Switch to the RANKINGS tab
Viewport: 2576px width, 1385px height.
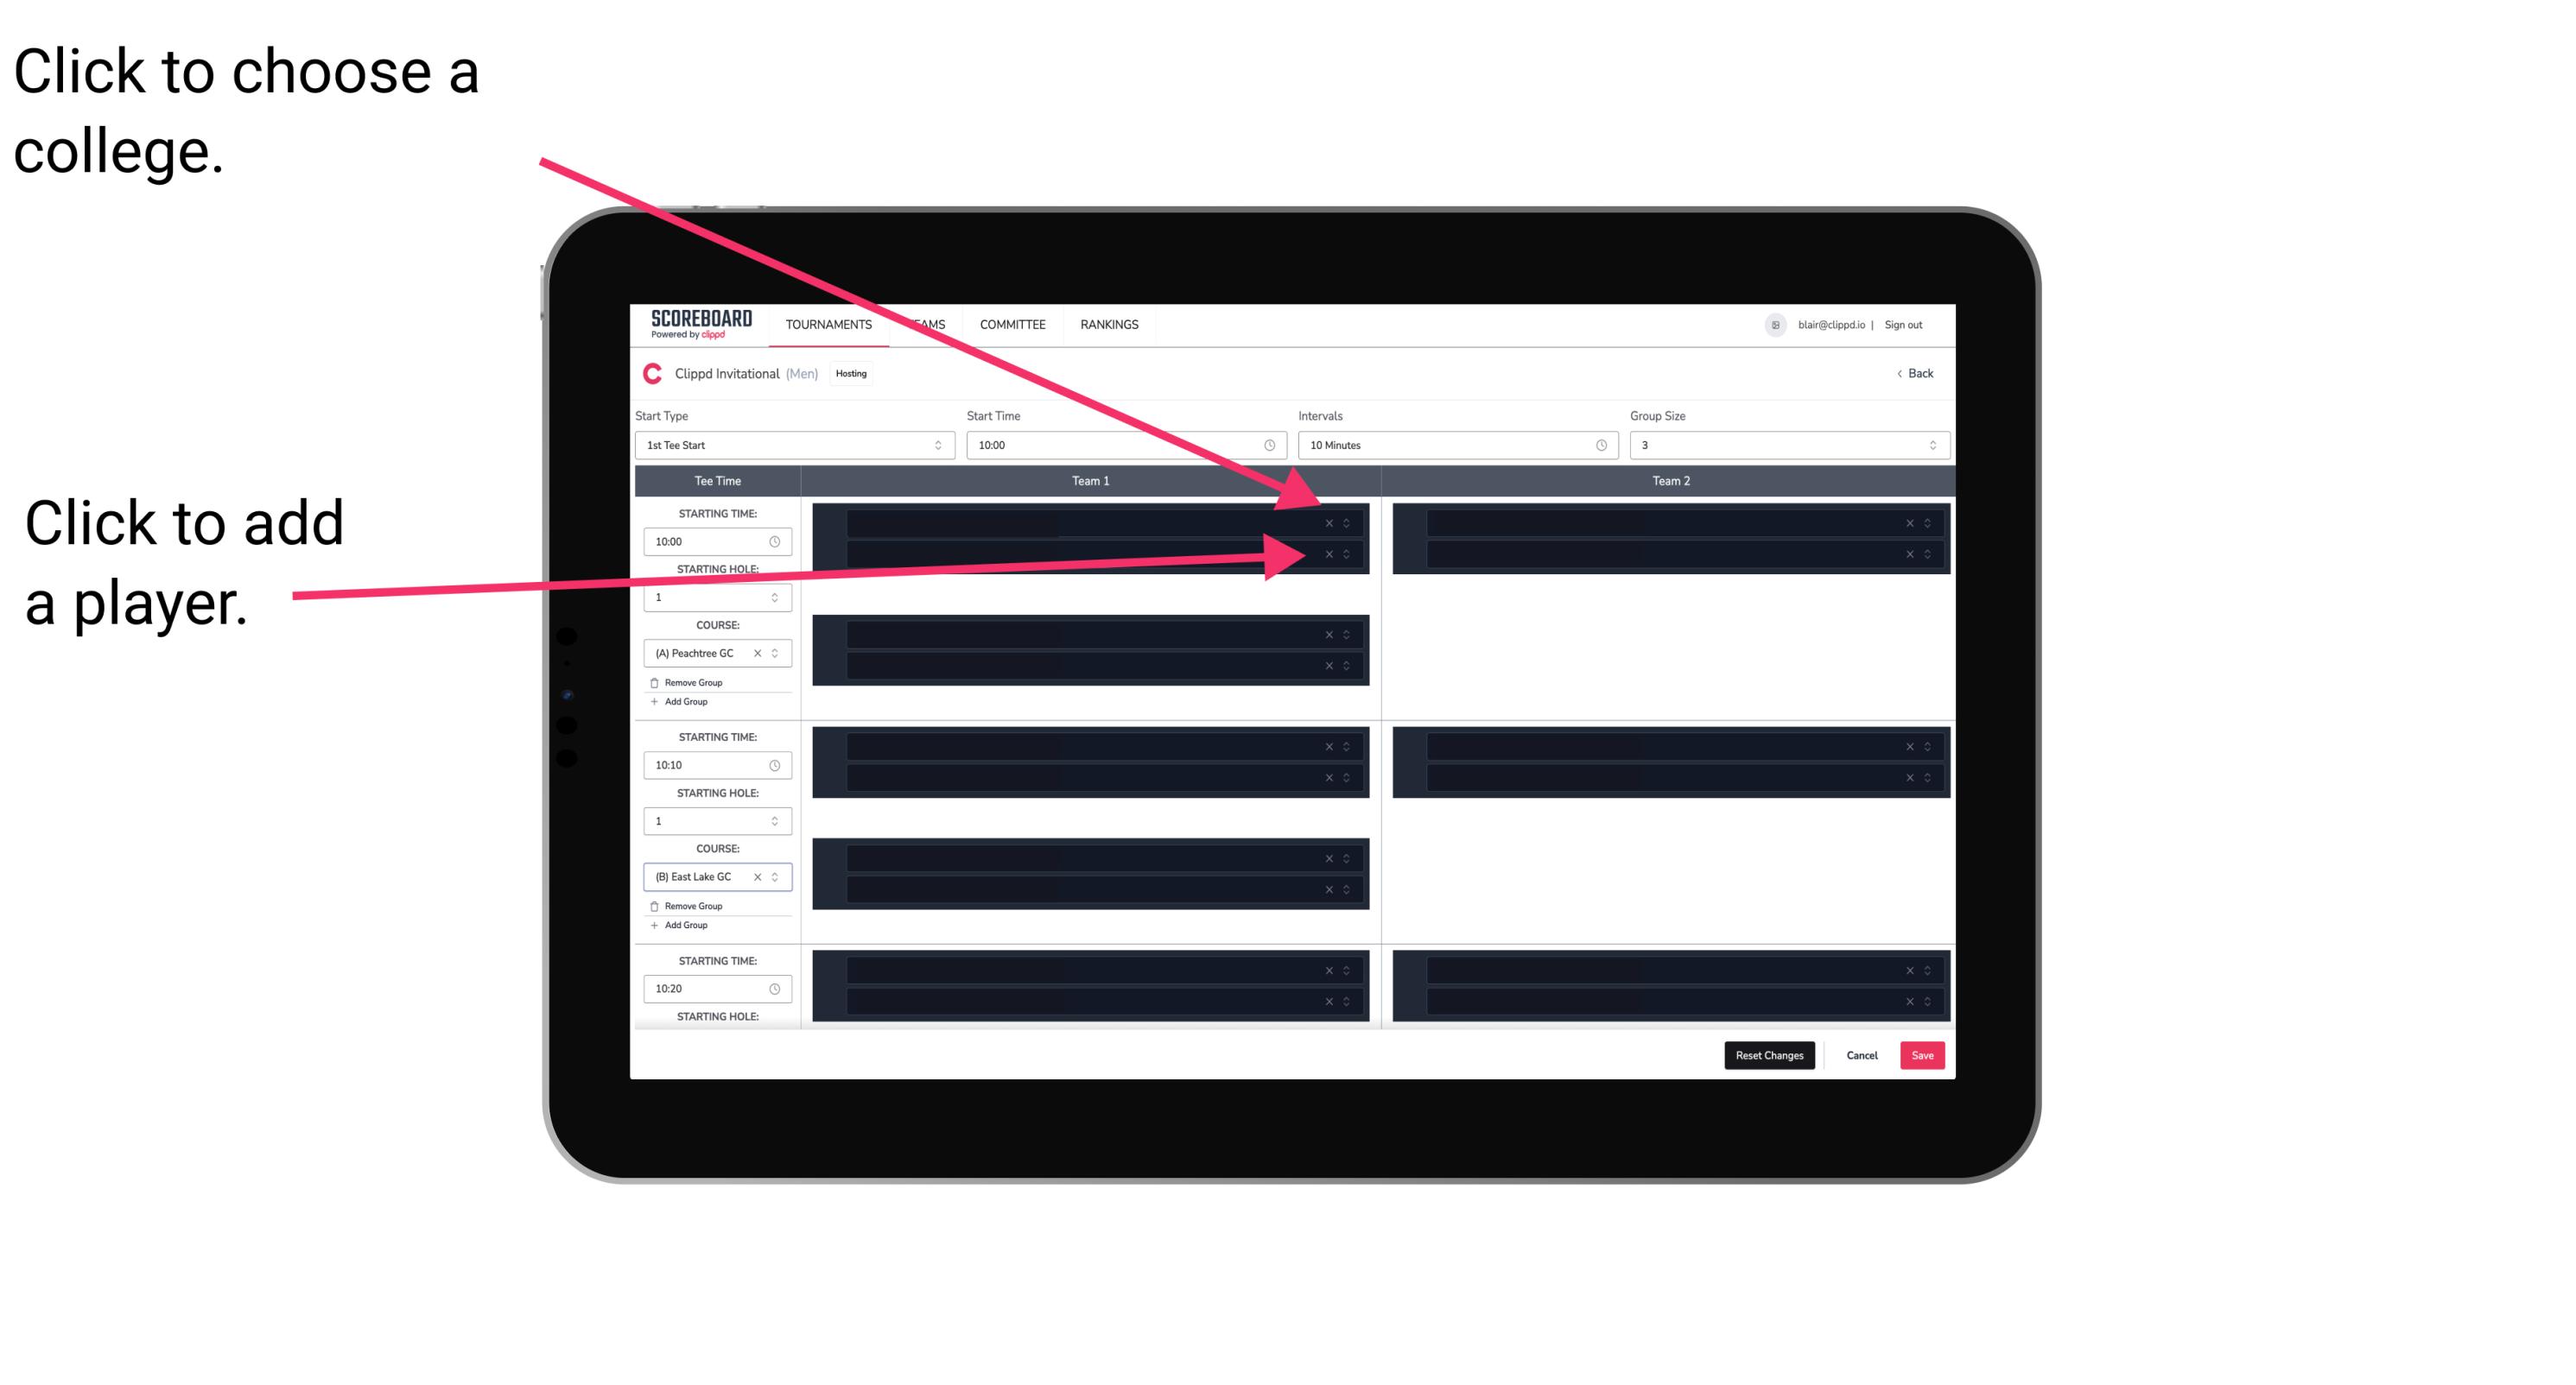coord(1109,324)
